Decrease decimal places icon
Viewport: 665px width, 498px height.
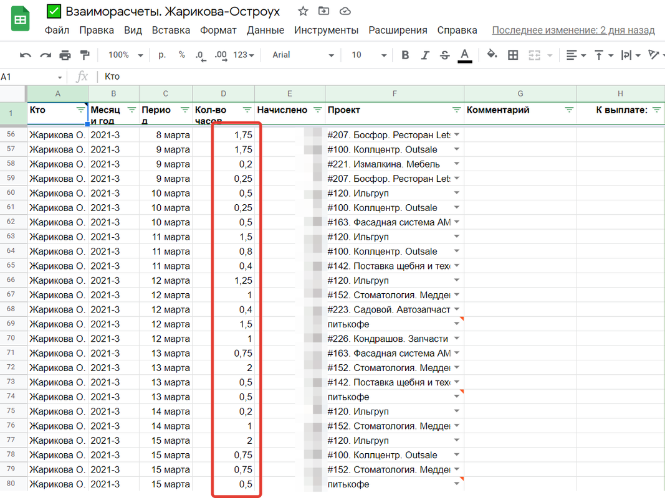[x=201, y=55]
